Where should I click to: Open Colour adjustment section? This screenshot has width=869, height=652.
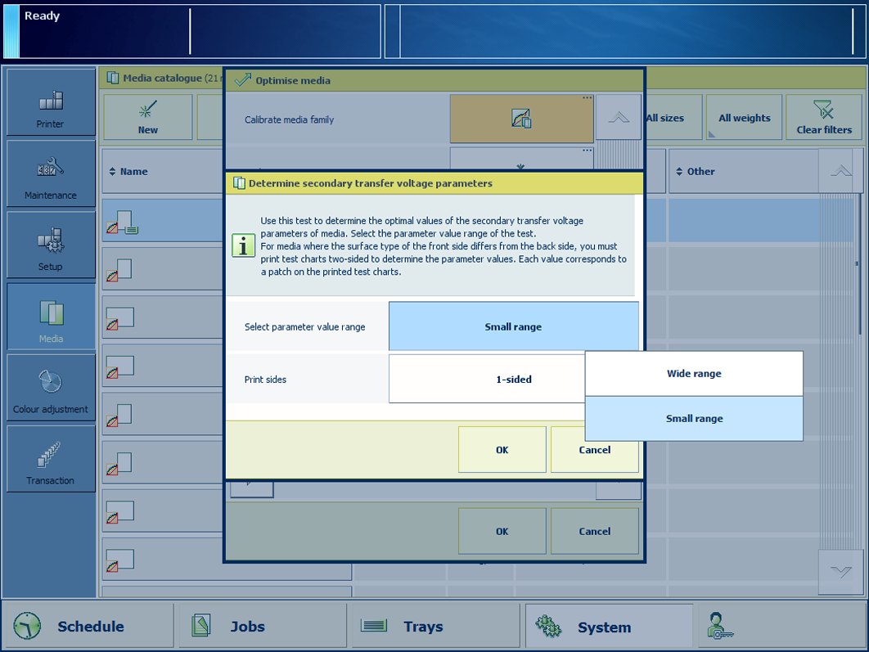click(51, 388)
